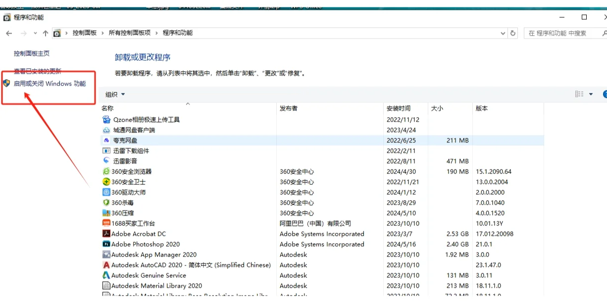Open 控制面板主页 link

[32, 53]
